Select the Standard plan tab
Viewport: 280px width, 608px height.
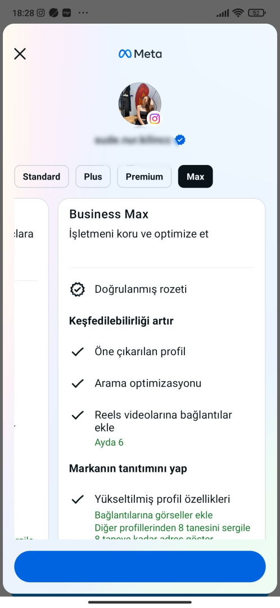pyautogui.click(x=42, y=176)
